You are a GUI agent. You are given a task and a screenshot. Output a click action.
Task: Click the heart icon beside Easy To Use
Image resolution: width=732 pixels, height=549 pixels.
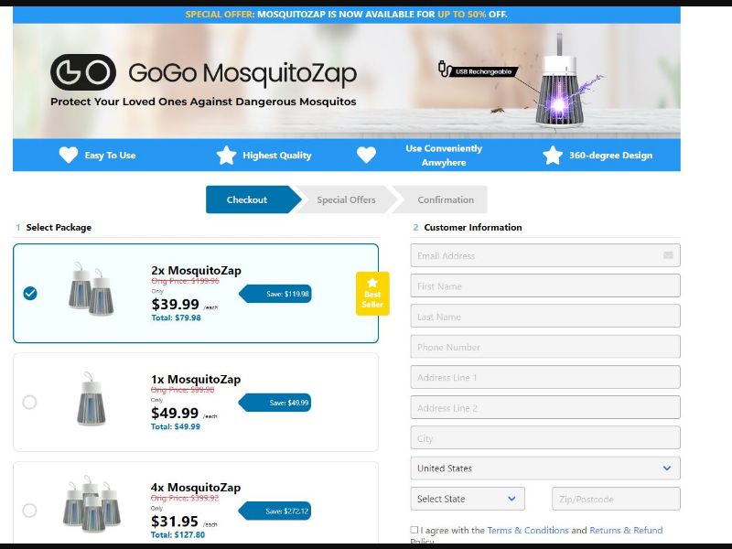69,155
